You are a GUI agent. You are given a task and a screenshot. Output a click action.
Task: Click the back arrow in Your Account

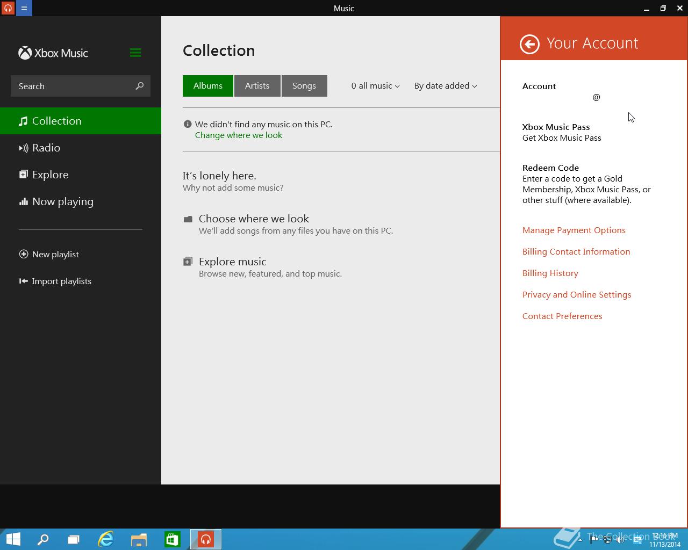click(529, 44)
